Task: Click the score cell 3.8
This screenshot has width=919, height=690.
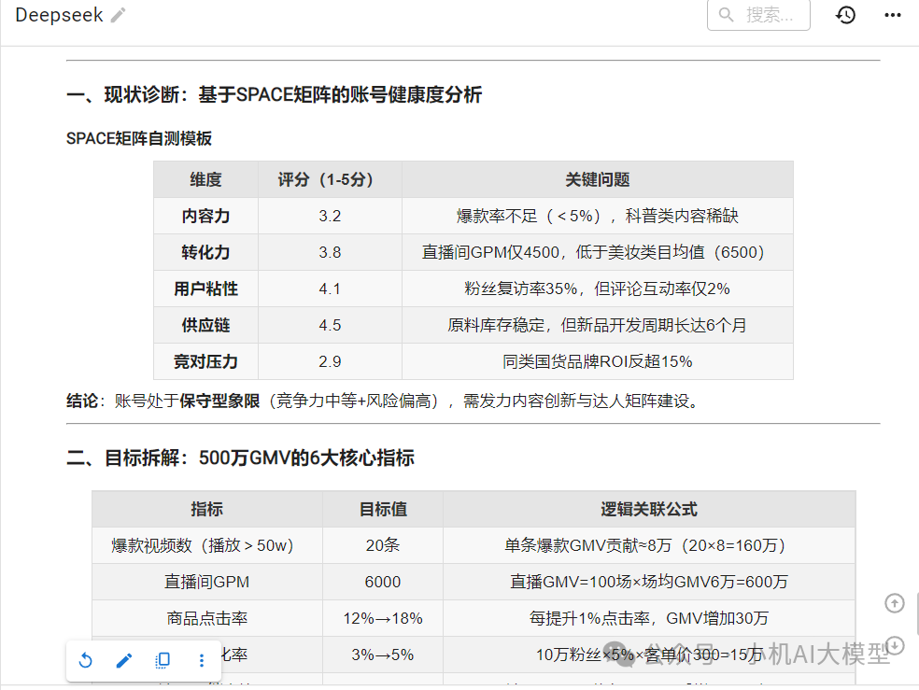Action: (x=330, y=252)
